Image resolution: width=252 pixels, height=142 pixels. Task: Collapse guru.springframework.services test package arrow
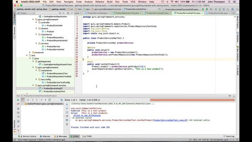[x=33, y=86]
